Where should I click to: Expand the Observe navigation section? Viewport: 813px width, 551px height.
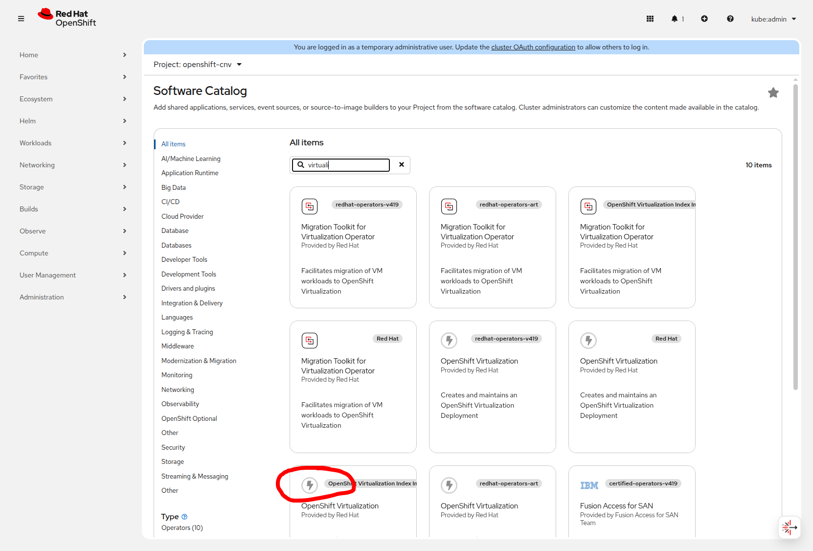pyautogui.click(x=73, y=231)
